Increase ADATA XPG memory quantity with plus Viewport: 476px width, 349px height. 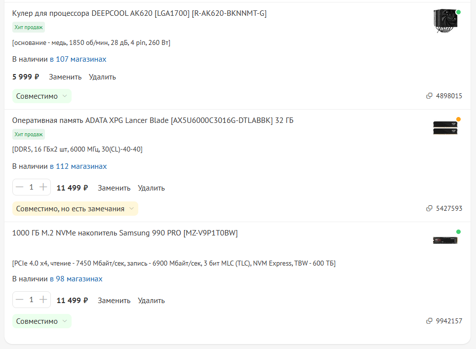(43, 187)
